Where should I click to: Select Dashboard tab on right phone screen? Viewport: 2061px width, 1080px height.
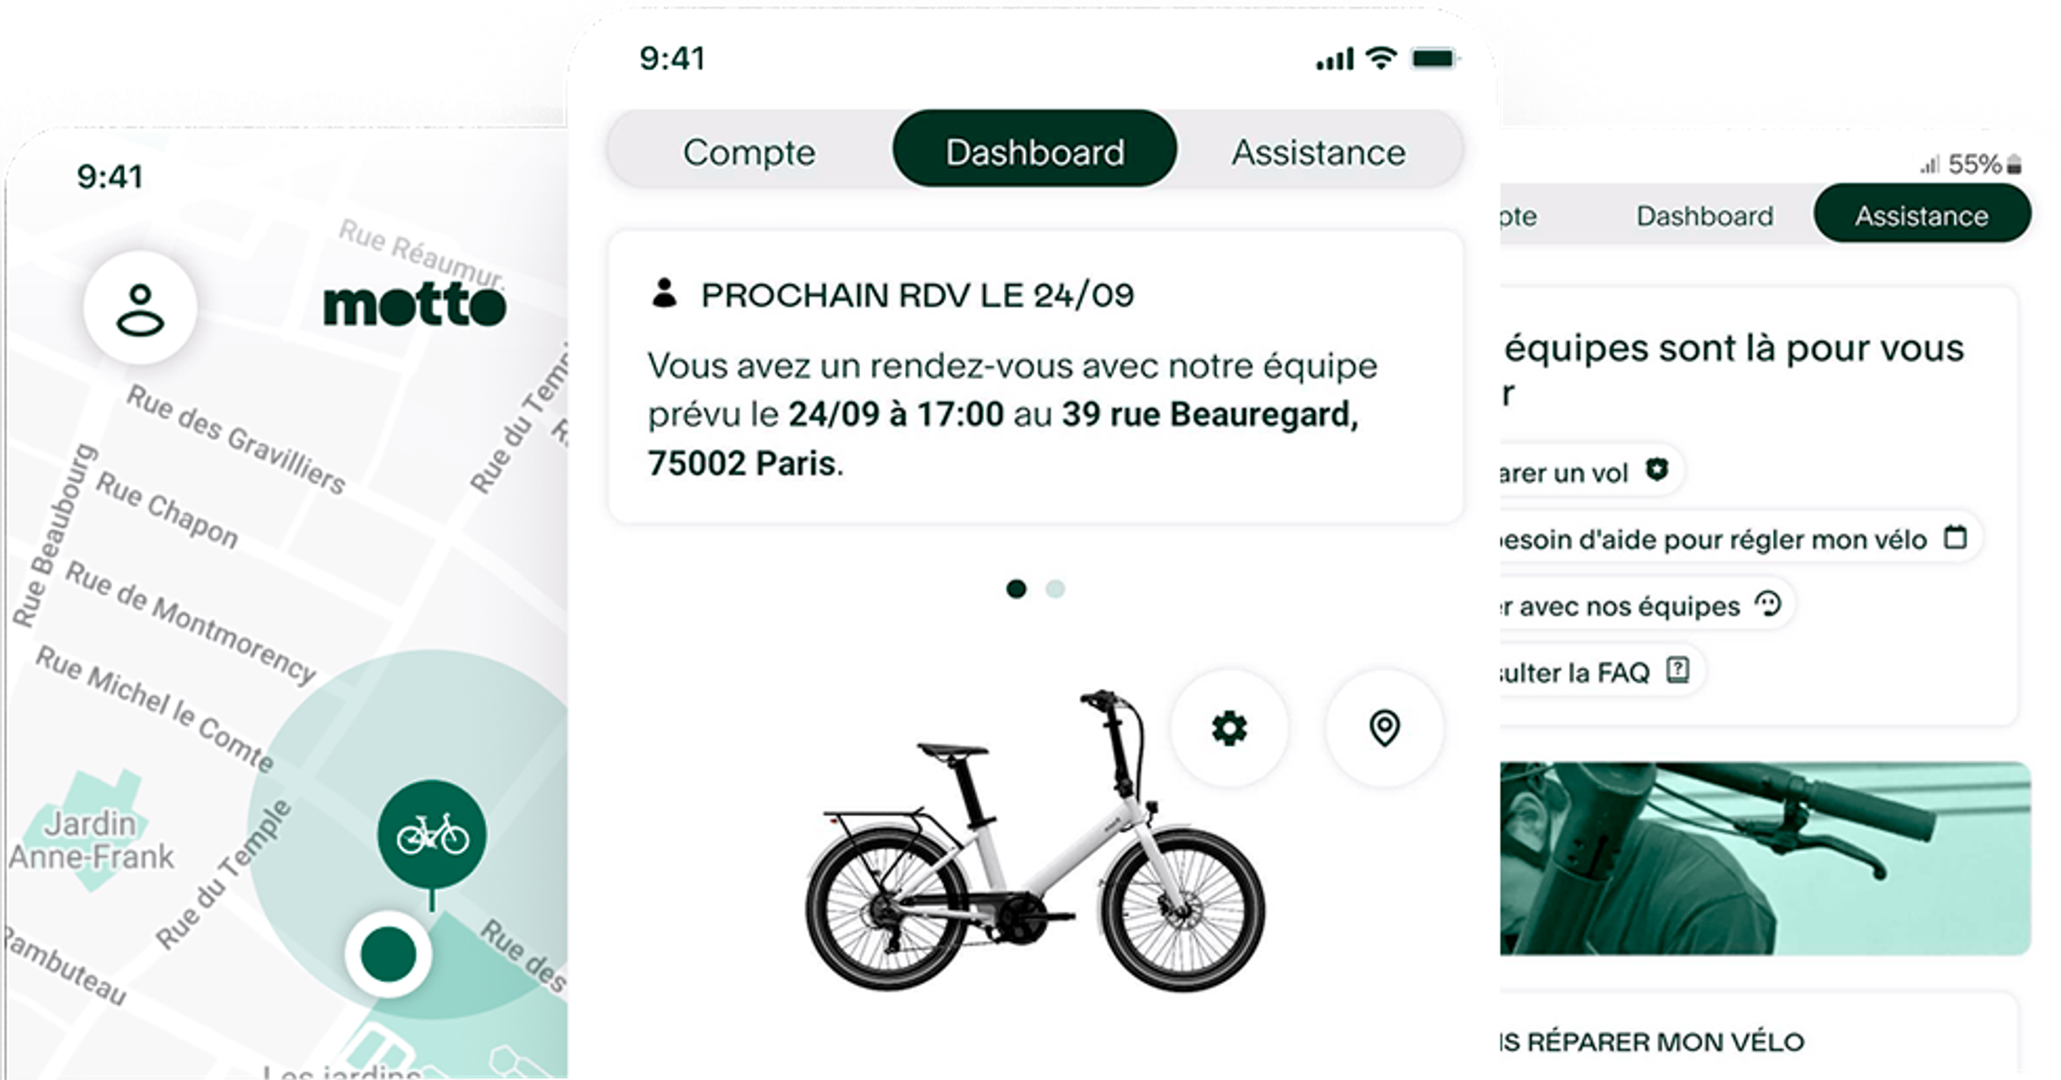coord(1705,215)
